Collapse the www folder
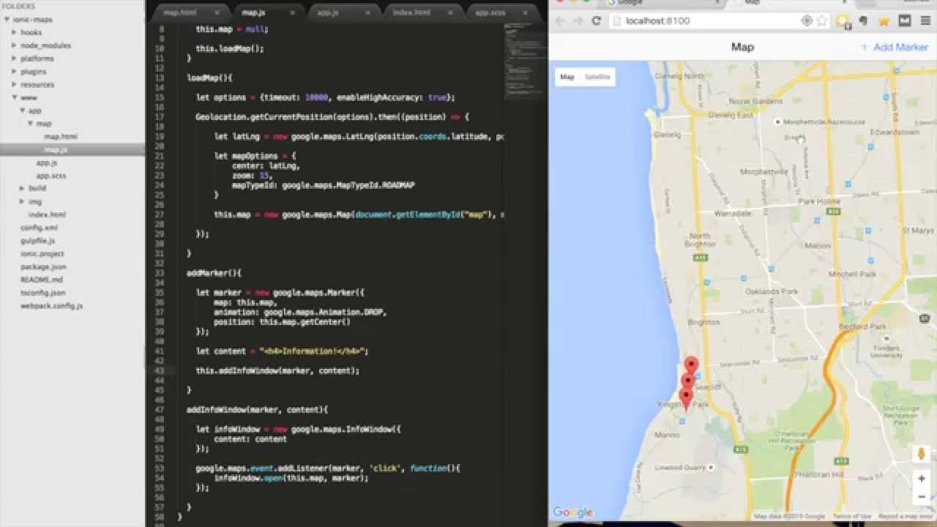Viewport: 937px width, 527px height. (x=14, y=97)
